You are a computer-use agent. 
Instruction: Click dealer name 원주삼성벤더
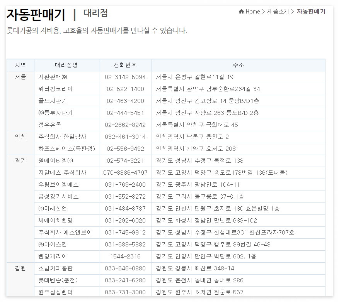pos(55,292)
